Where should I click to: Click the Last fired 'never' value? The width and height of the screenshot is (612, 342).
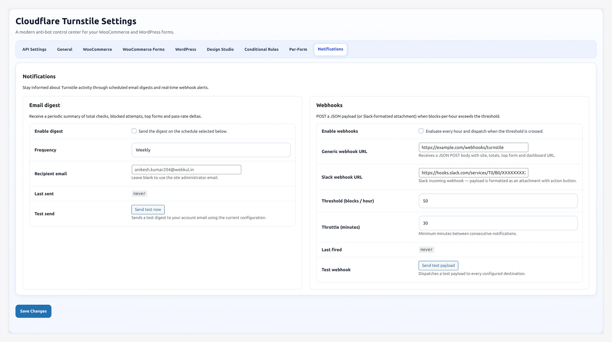(x=426, y=250)
